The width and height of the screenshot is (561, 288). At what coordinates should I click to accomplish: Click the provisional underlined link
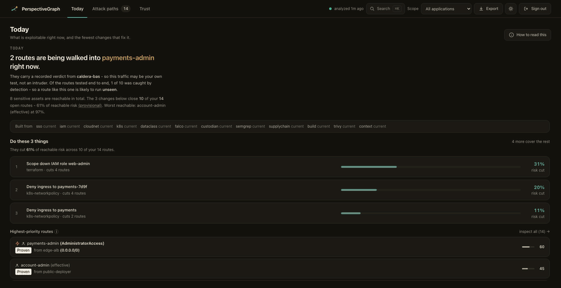coord(90,105)
